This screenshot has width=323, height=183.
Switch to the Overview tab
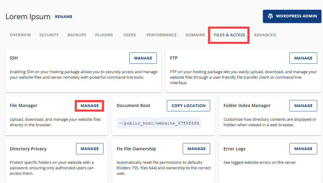click(x=20, y=35)
